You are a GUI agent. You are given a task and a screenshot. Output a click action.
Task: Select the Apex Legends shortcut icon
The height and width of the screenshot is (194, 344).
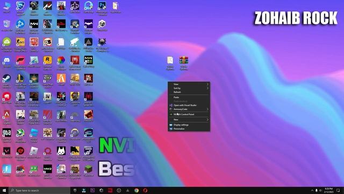point(6,115)
